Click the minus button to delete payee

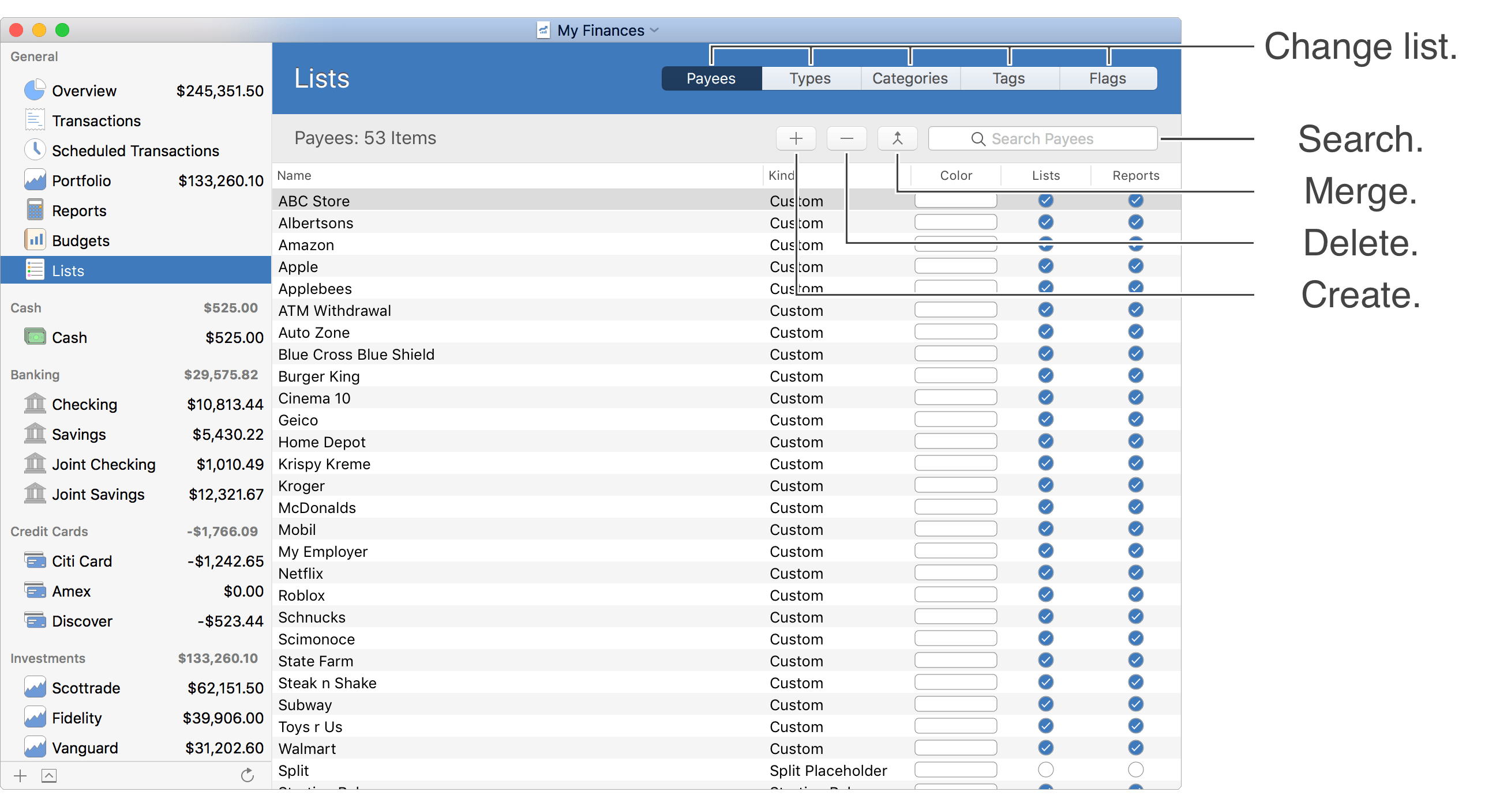846,138
